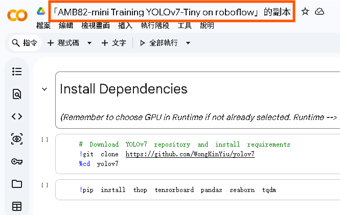Viewport: 340px width, 215px height.
Task: Expand the 全部執行 dropdown arrow
Action: (x=188, y=43)
